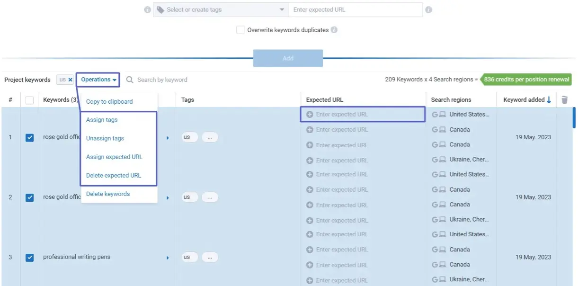Viewport: 578px width, 286px height.
Task: Click plus icon on row 1 fourth expected URL
Action: click(310, 160)
